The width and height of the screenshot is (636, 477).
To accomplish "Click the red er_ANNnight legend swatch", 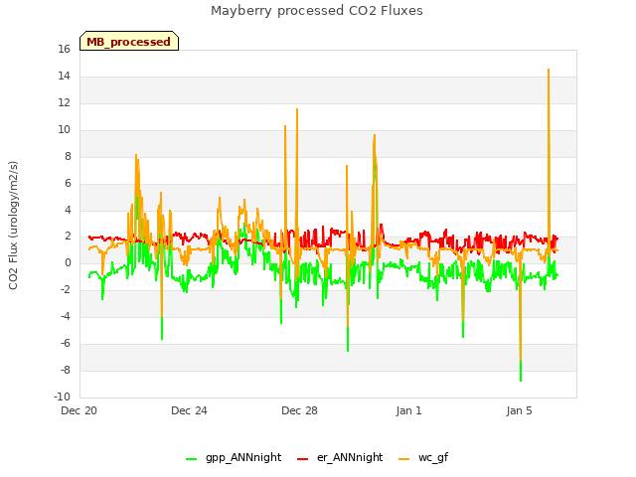I will click(302, 459).
